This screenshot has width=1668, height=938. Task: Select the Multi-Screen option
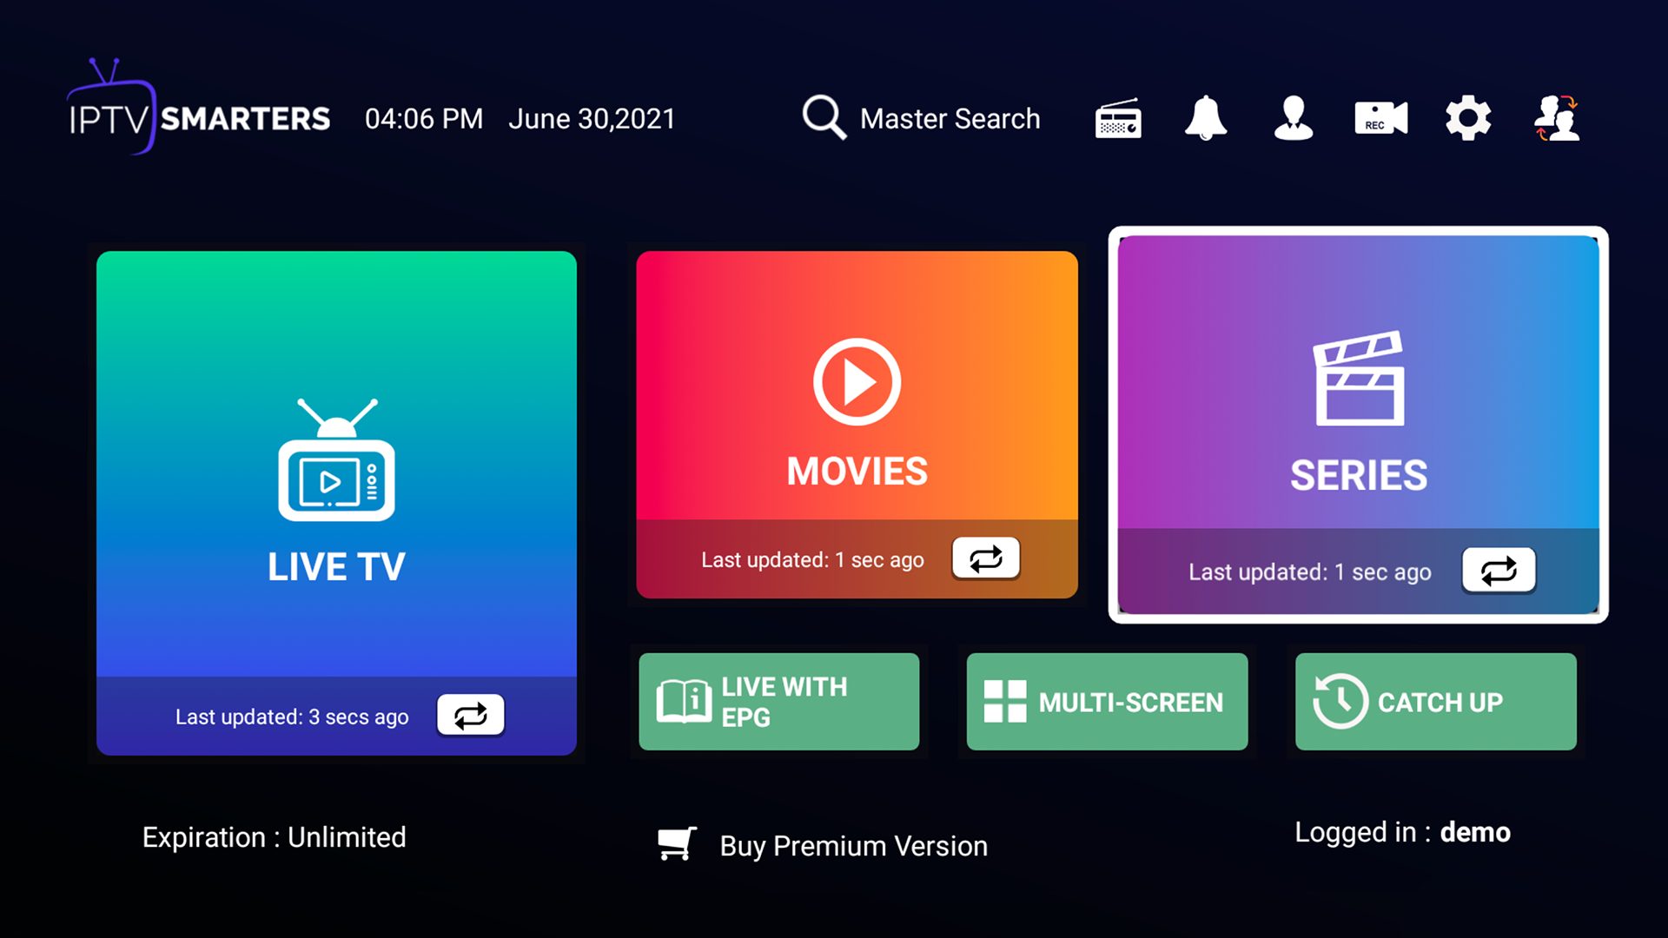(1106, 701)
